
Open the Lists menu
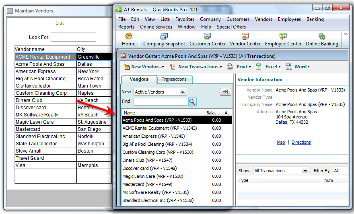[165, 19]
